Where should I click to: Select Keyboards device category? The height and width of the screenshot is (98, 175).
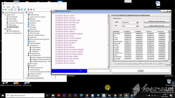33,37
